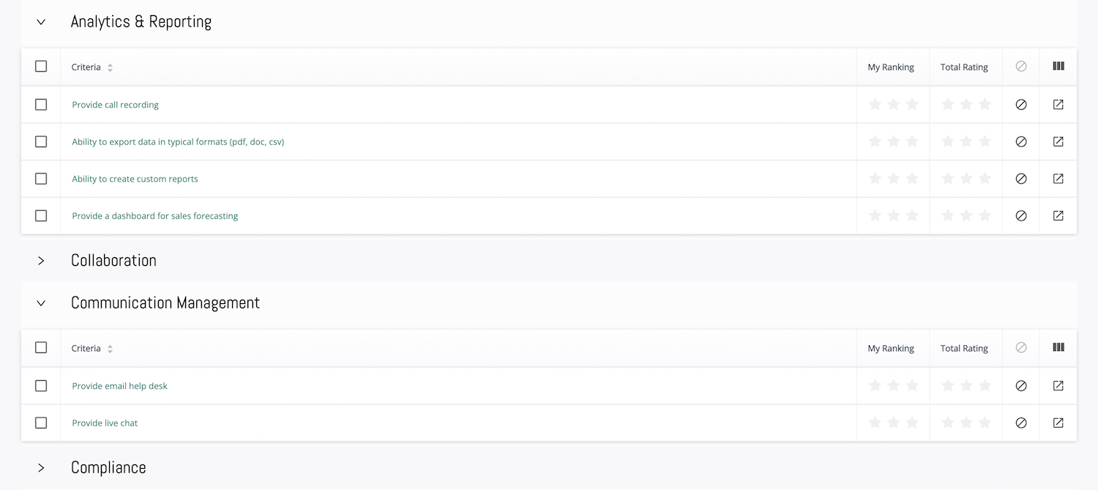Rate 'Provide live chat' two stars in My Ranking

894,422
